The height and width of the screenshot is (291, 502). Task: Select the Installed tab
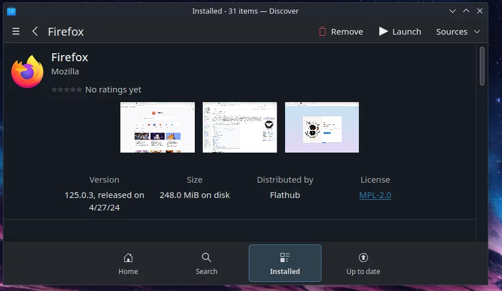click(x=285, y=263)
